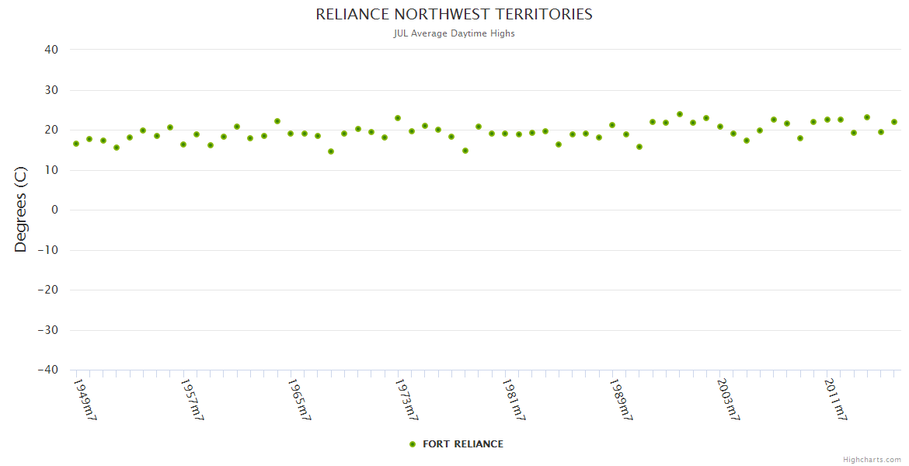Click the 40 label on the y-axis
Viewport: 909px width, 466px height.
(x=51, y=50)
